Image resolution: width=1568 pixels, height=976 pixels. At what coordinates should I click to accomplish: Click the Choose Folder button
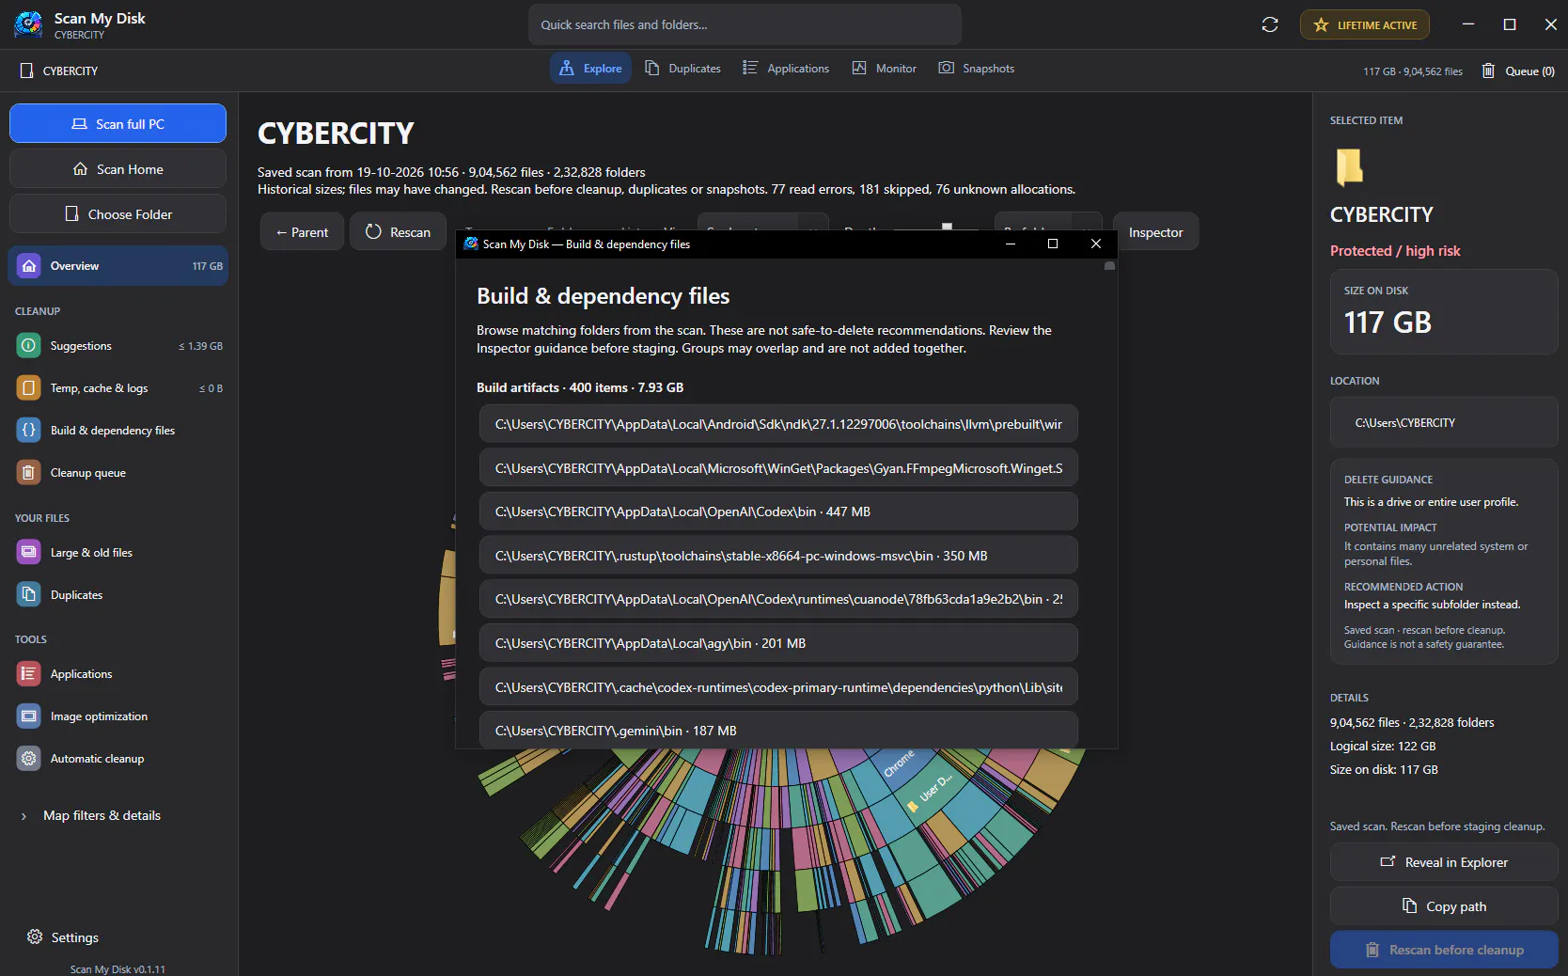click(118, 214)
